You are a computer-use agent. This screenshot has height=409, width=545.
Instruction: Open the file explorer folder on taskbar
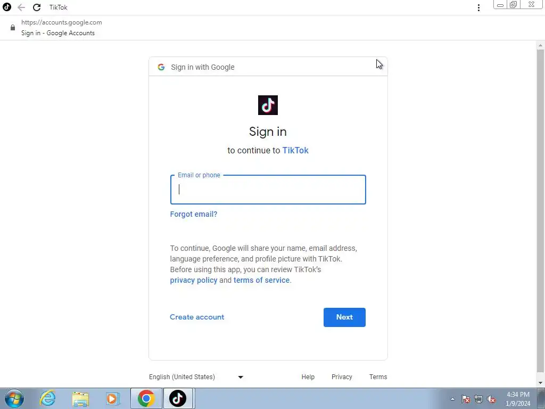click(x=80, y=398)
